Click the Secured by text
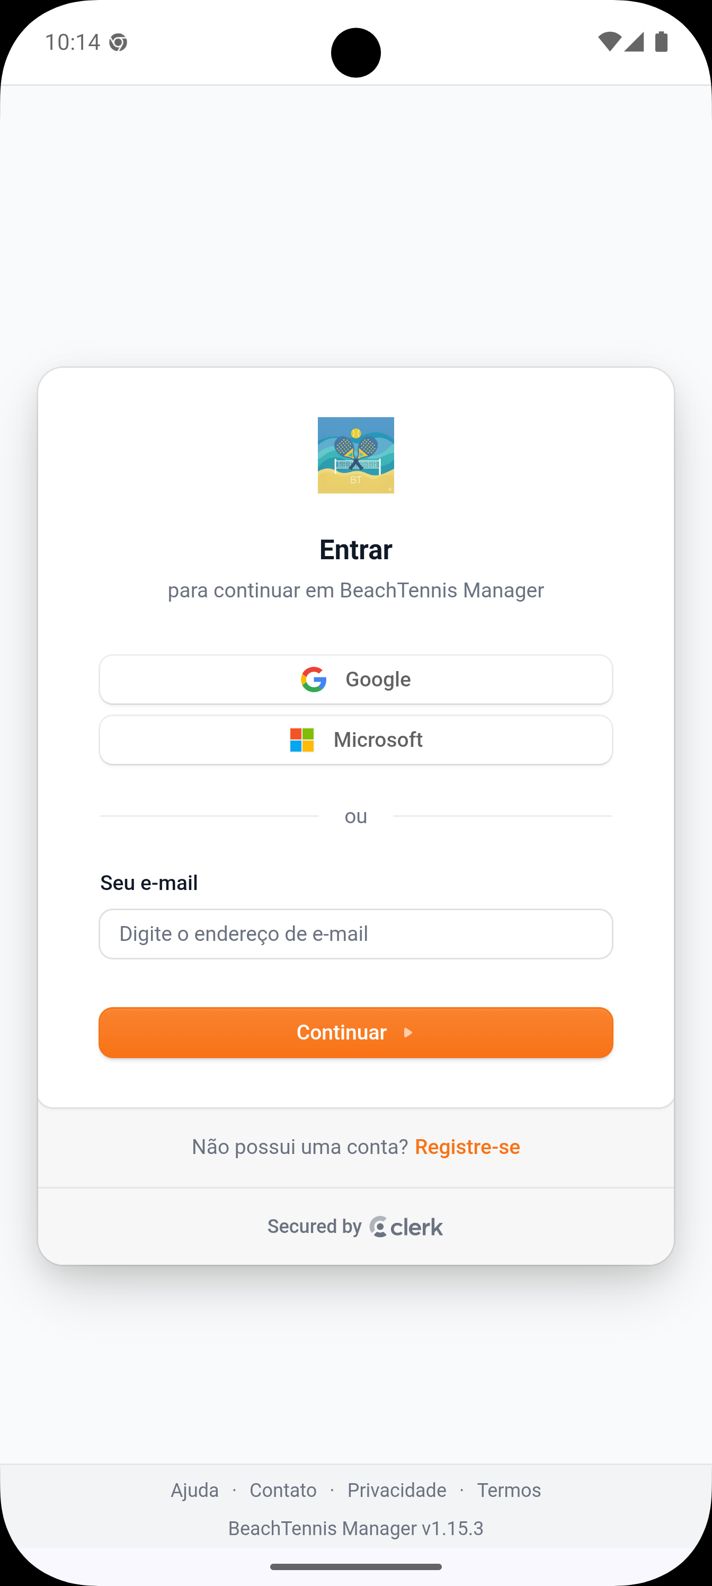Viewport: 712px width, 1586px height. point(315,1226)
